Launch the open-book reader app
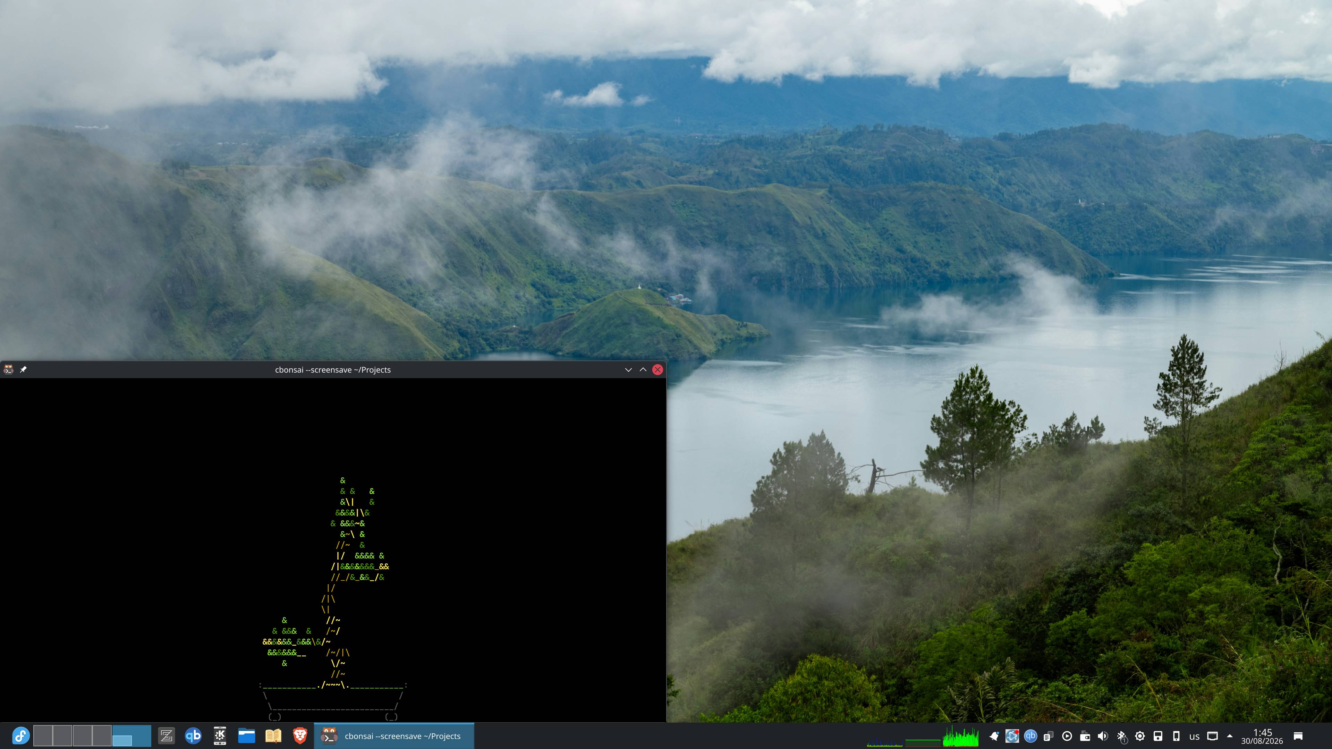Screen dimensions: 1332x749 click(273, 735)
